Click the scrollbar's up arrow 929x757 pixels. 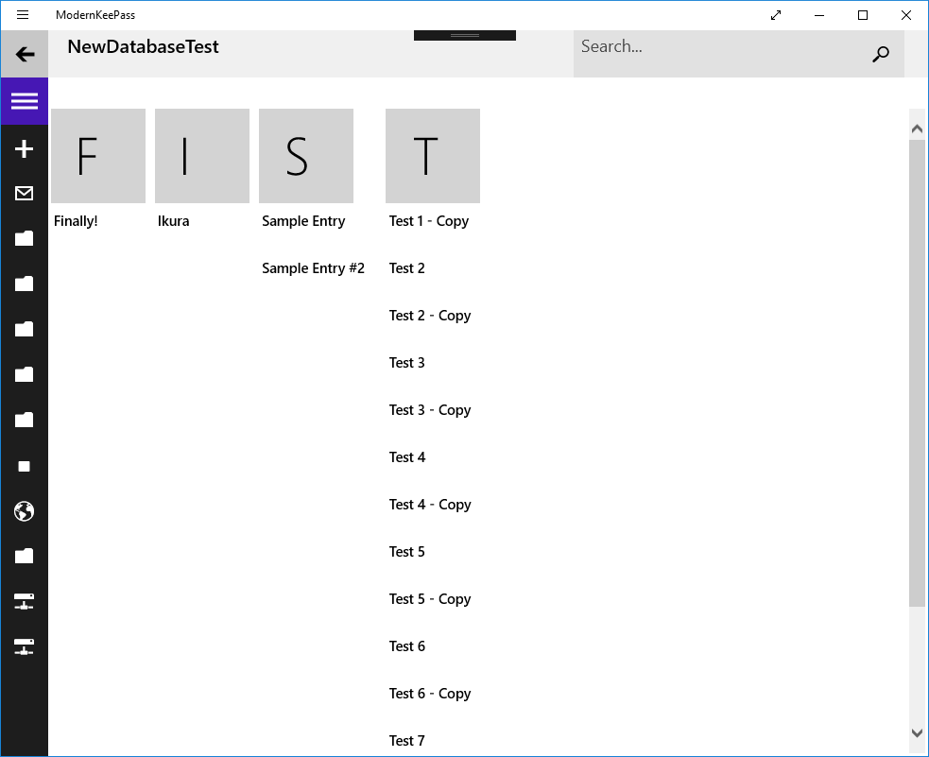tap(917, 128)
